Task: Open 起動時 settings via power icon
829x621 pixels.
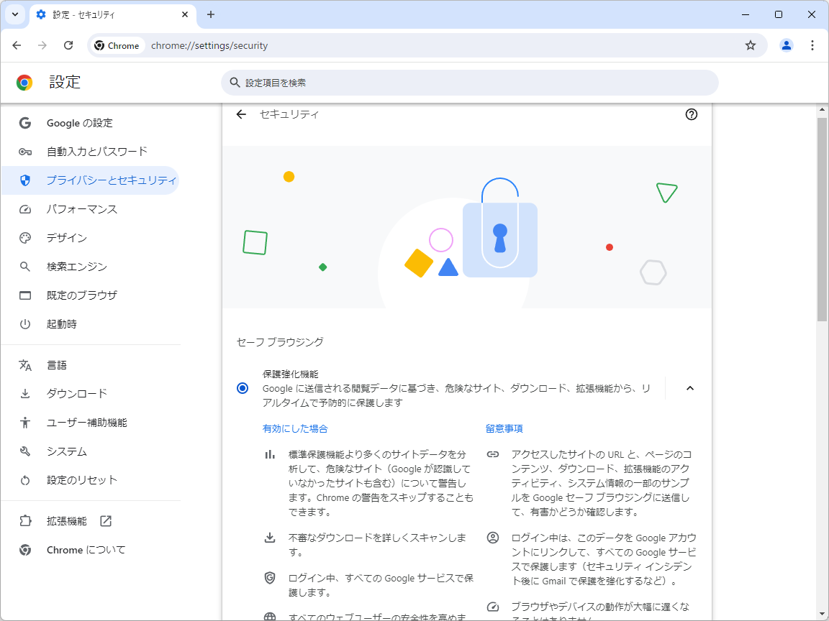Action: pos(24,323)
